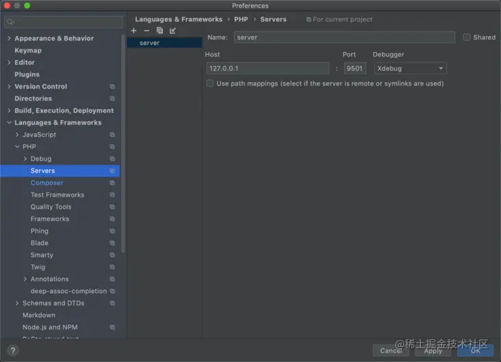Select Twig template settings
501x362 pixels.
(x=38, y=267)
